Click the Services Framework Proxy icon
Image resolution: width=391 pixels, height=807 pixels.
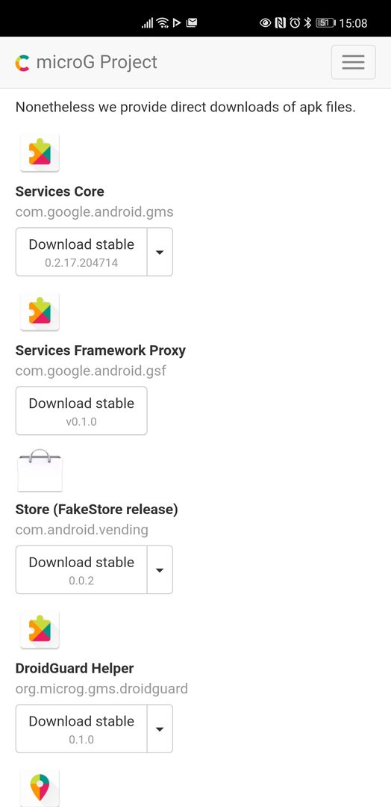point(40,312)
